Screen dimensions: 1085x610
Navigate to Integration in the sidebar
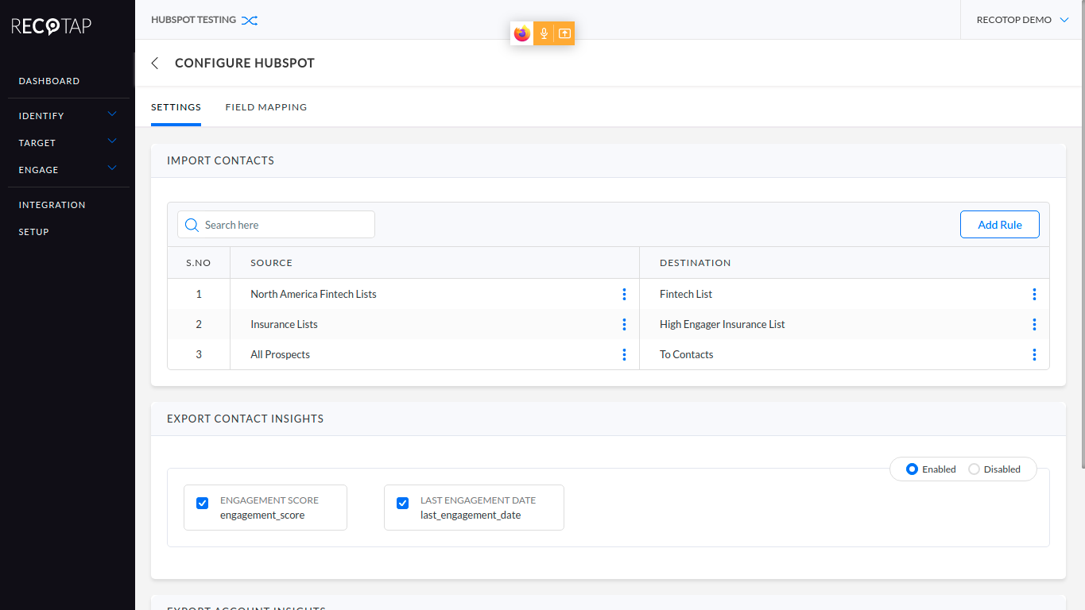52,204
